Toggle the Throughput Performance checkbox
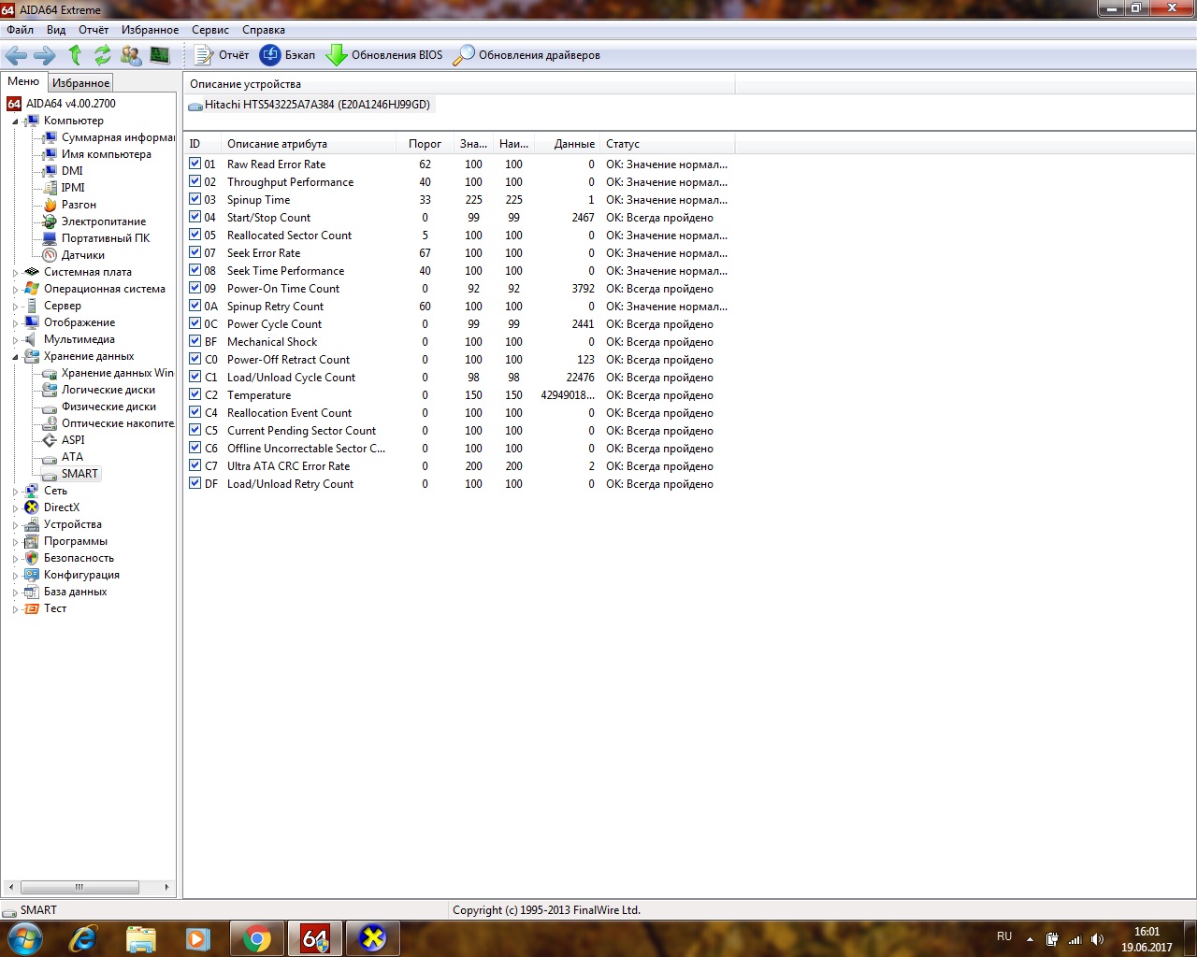The width and height of the screenshot is (1197, 957). click(195, 181)
